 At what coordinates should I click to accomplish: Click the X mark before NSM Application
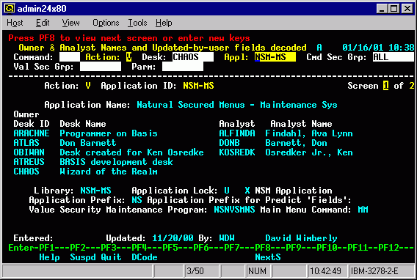(247, 191)
